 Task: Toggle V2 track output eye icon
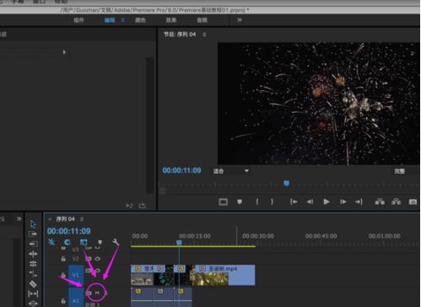tap(97, 259)
